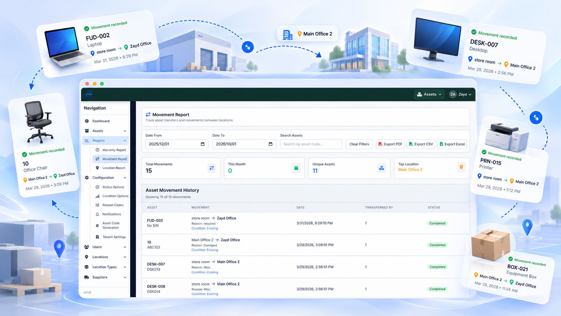Click the Total Movements transfer icon
This screenshot has height=316, width=561.
tap(212, 168)
